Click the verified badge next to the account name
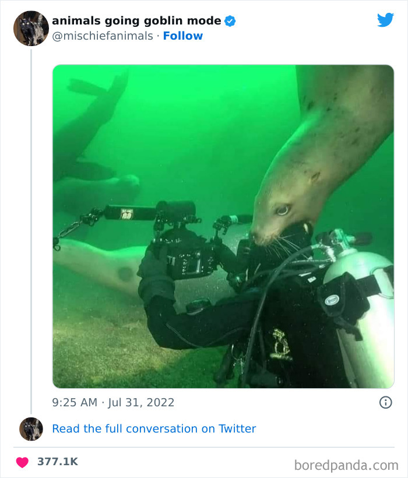 [230, 20]
